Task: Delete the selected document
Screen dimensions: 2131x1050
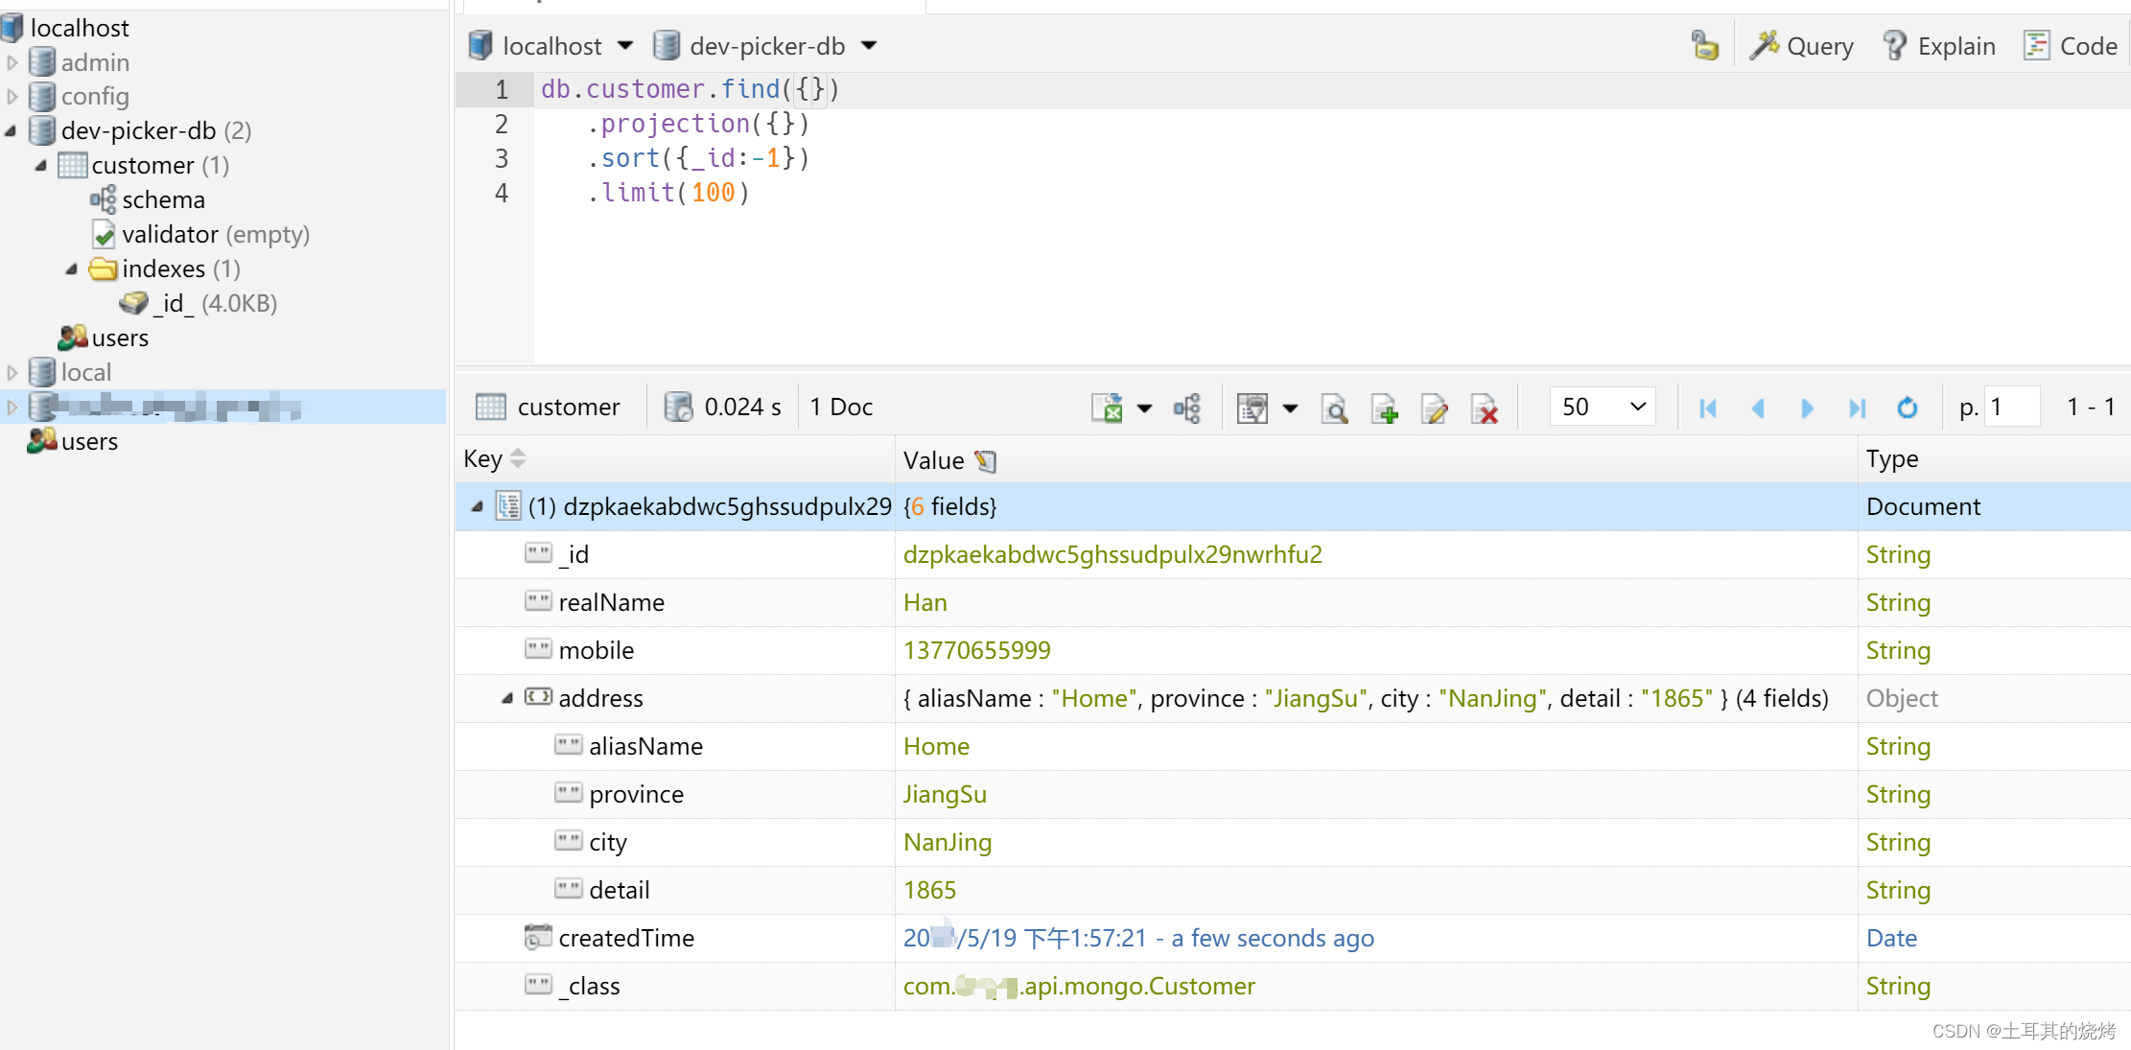Action: (x=1485, y=408)
